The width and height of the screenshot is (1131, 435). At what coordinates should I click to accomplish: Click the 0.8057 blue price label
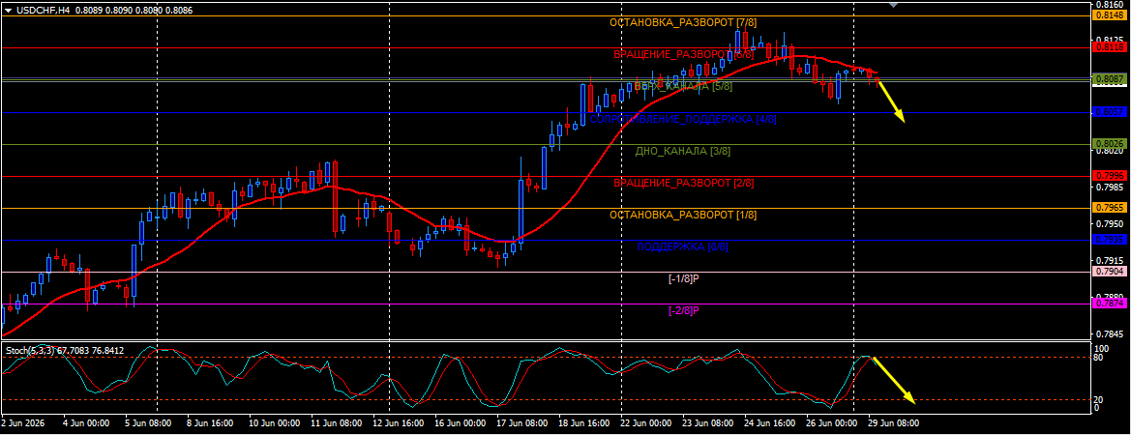pos(1109,111)
